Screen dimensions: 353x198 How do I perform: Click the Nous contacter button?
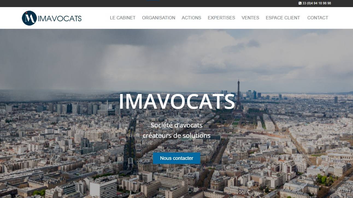tap(176, 158)
